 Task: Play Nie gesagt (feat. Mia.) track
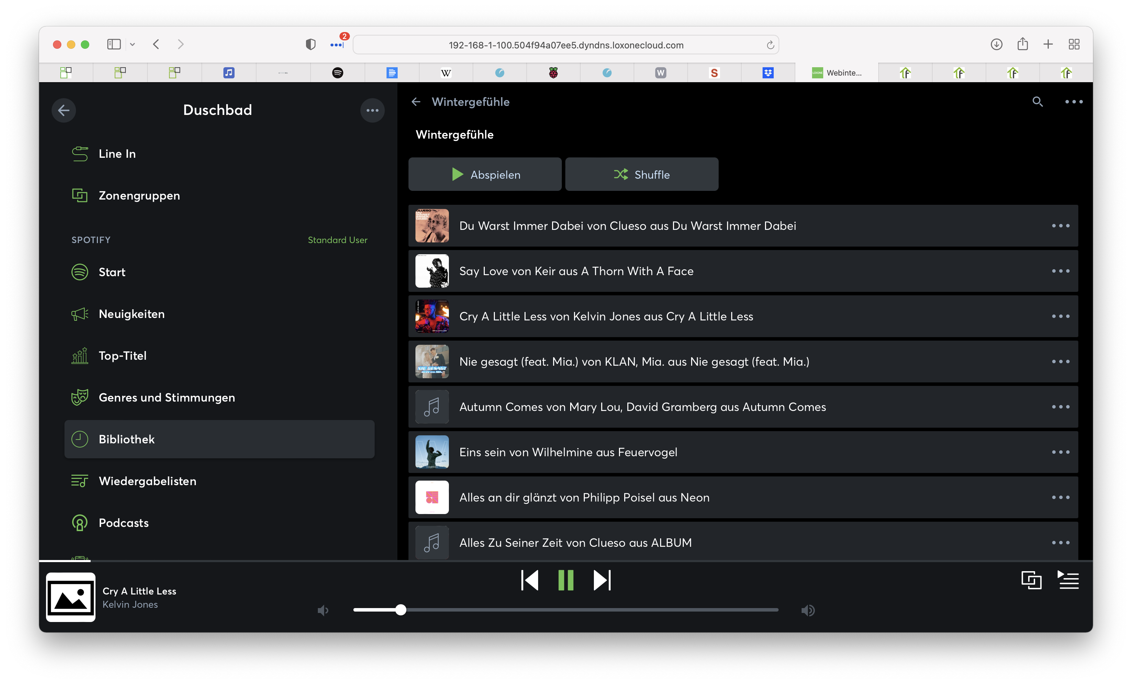[x=743, y=362]
